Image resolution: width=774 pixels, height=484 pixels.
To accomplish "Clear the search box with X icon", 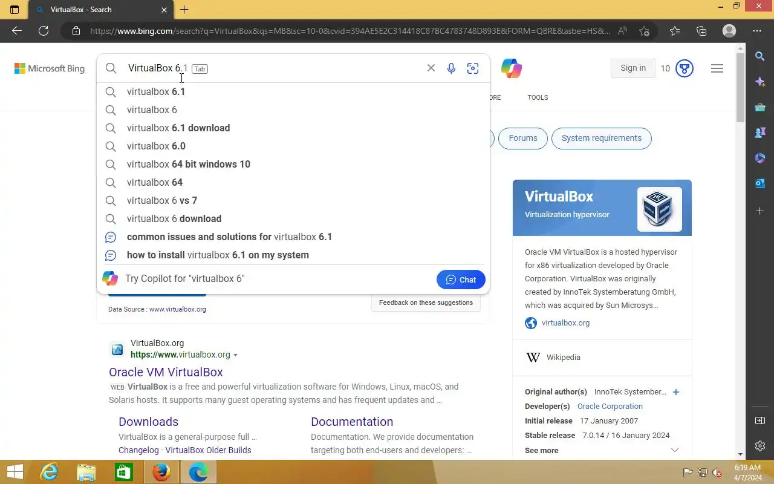I will [x=431, y=68].
